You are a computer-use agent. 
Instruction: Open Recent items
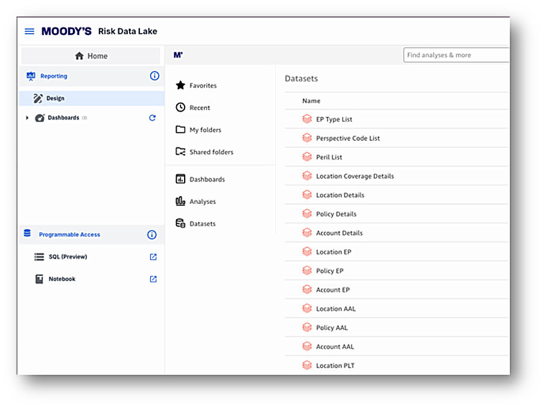click(x=200, y=107)
